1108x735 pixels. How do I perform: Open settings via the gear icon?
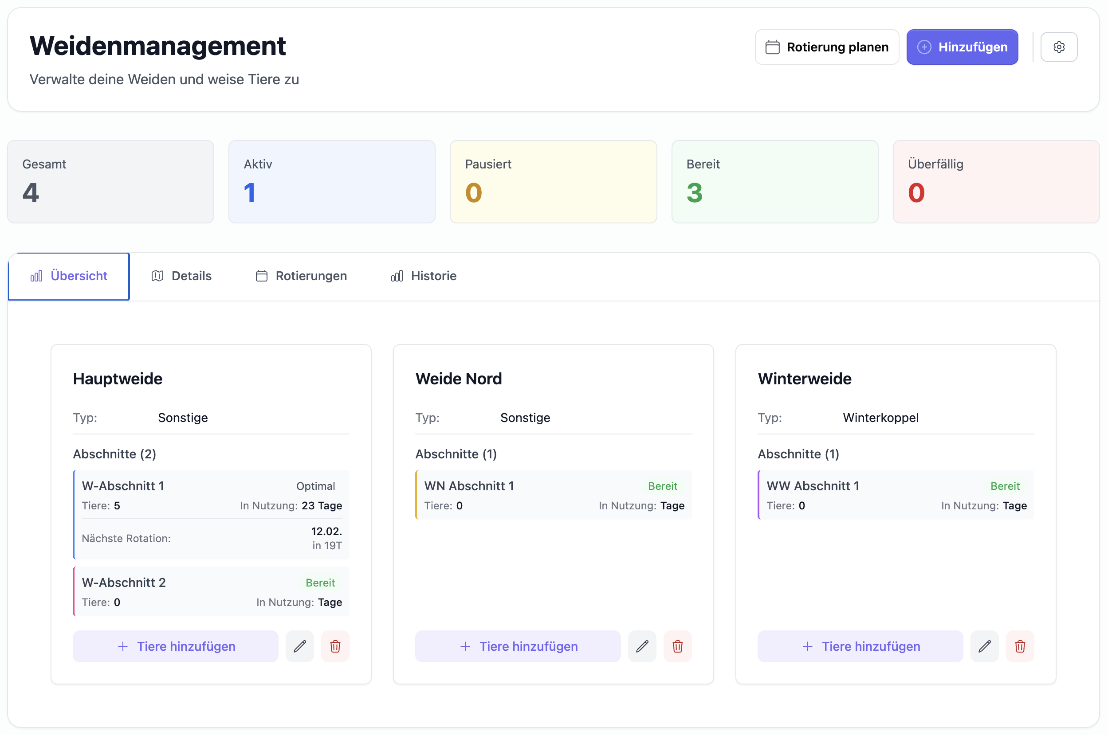point(1058,47)
